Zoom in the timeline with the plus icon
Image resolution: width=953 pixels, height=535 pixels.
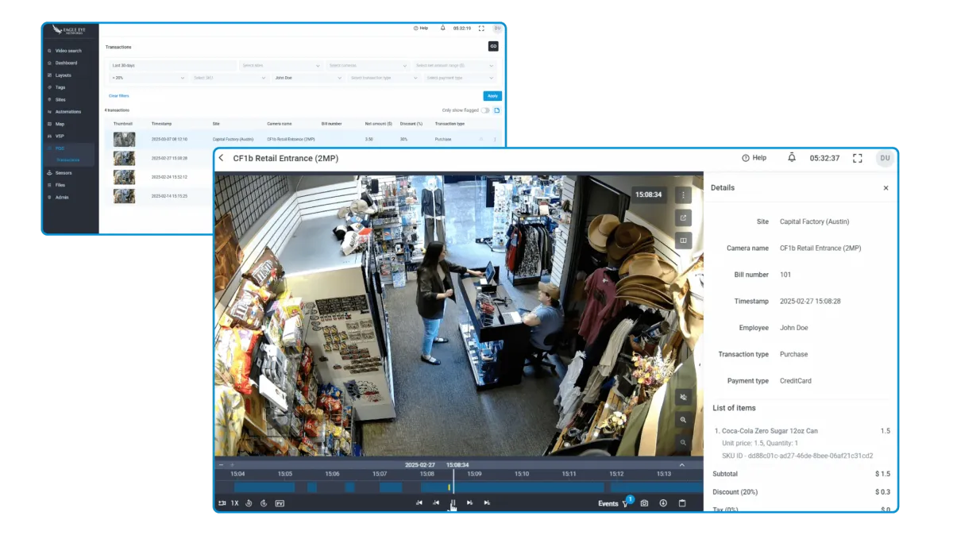pos(232,465)
